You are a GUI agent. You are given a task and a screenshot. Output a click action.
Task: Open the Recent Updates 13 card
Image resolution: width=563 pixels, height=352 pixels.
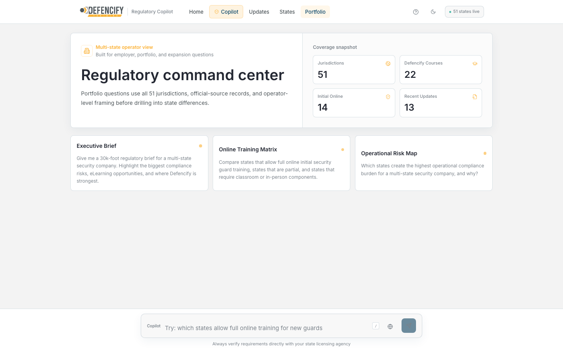441,103
